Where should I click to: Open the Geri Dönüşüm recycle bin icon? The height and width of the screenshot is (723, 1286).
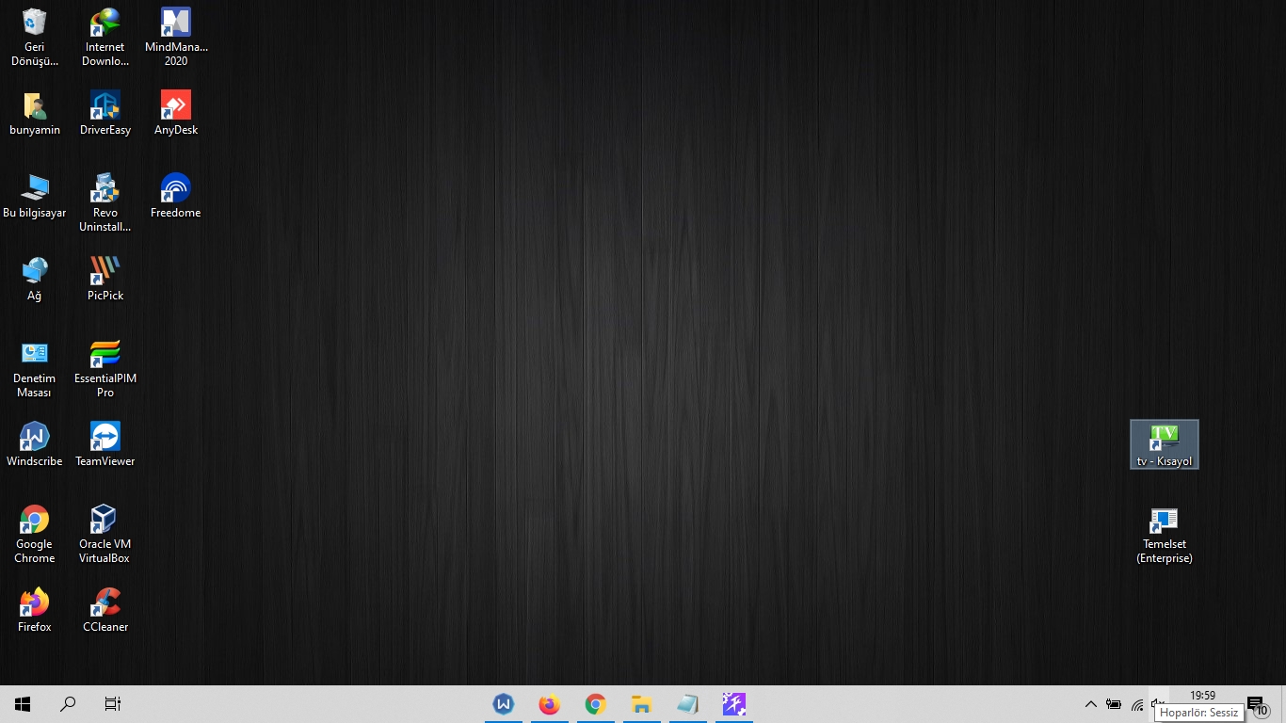click(x=35, y=38)
